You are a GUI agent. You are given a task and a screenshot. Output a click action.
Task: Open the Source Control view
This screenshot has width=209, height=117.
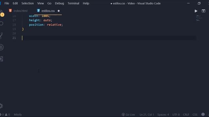click(1, 35)
